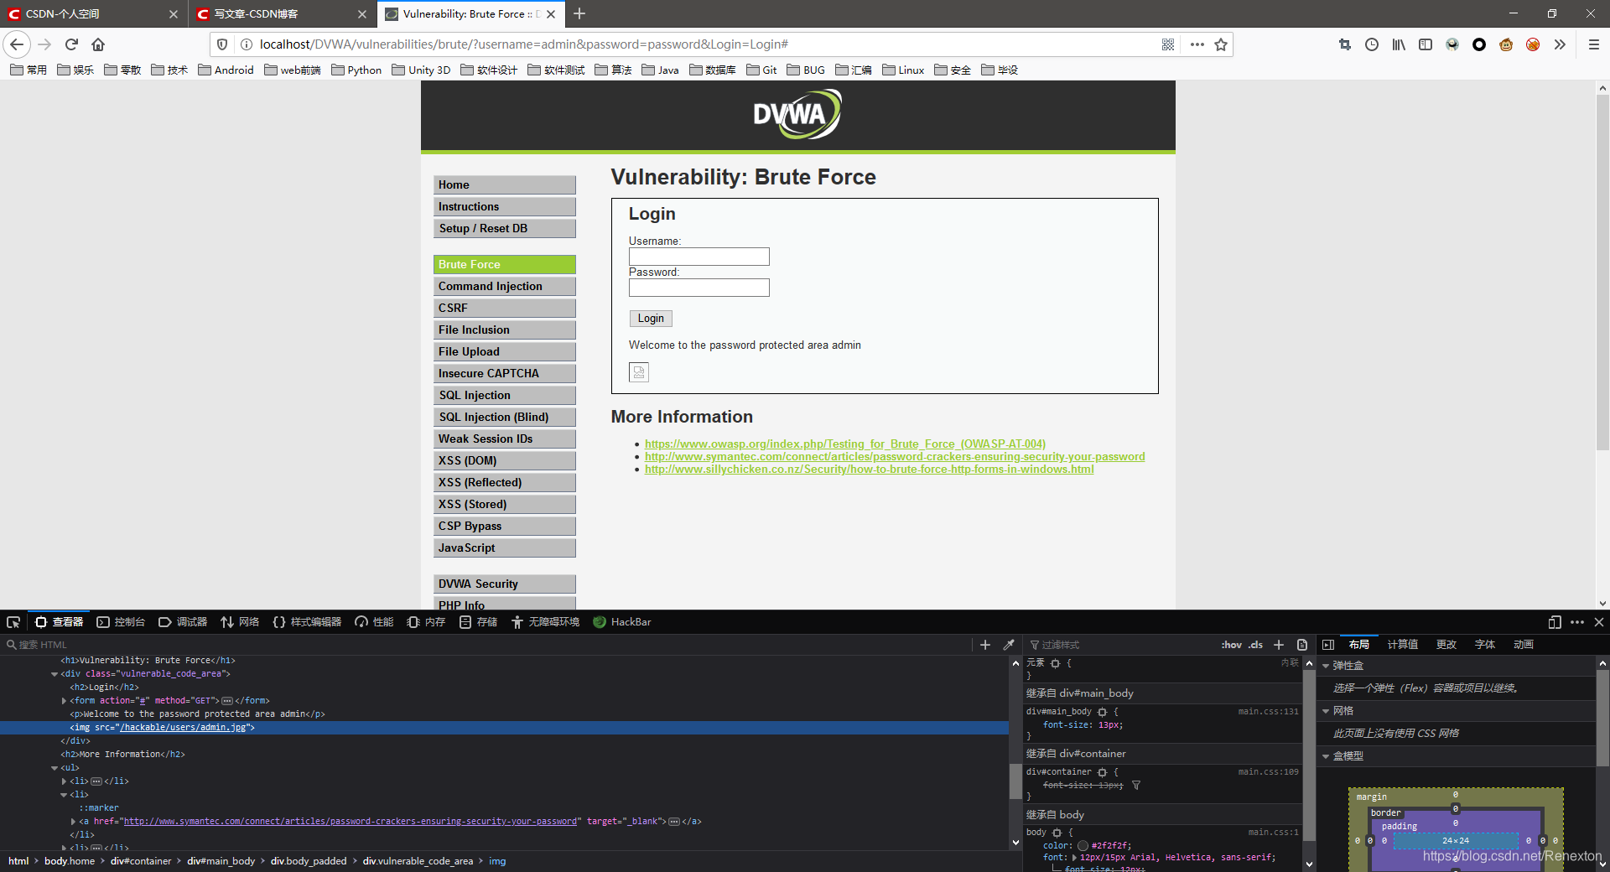
Task: Highlight elements matching div#main_body selector
Action: [1103, 712]
